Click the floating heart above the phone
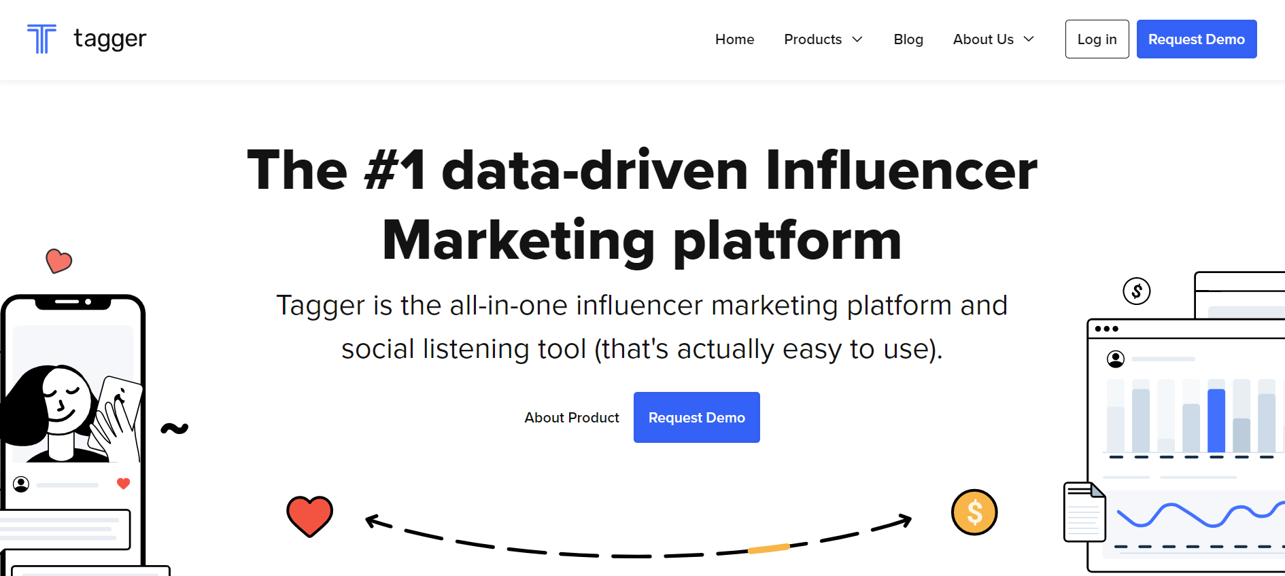Viewport: 1285px width, 576px height. (x=58, y=261)
